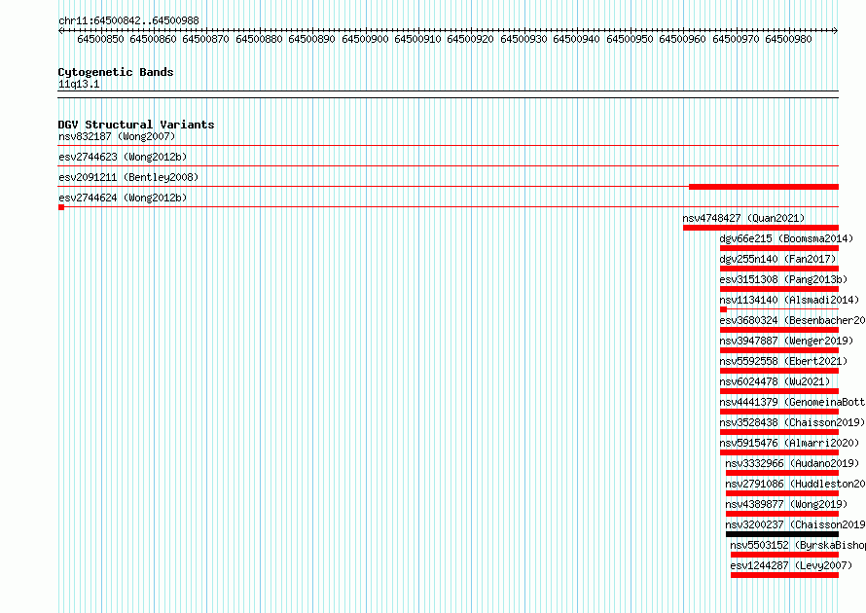
Task: Click the chr11:64500842..64500988 position text
Action: [x=128, y=21]
